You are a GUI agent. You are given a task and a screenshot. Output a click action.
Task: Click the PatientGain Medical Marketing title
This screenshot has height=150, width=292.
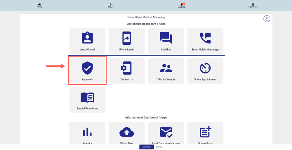[146, 18]
